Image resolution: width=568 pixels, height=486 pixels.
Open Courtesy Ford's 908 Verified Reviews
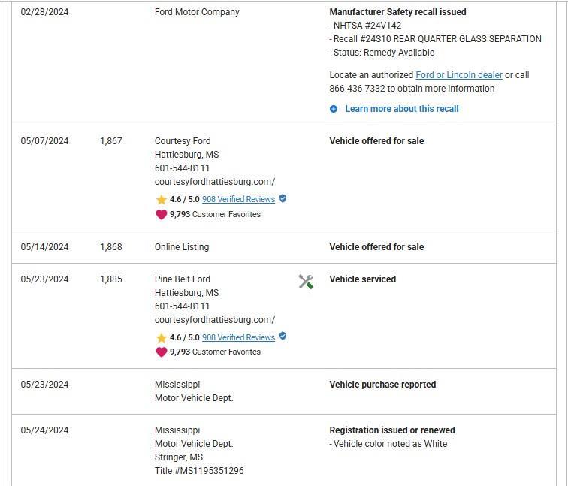click(238, 199)
